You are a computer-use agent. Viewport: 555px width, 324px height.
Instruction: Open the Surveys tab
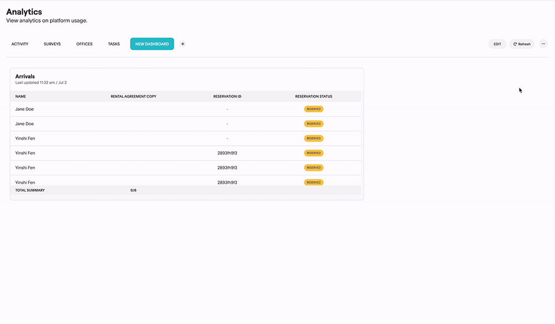coord(52,44)
